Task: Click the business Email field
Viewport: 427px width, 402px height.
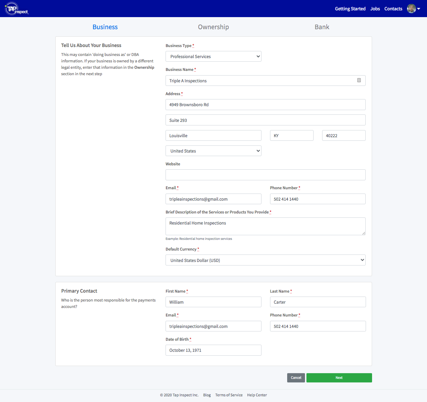Action: point(213,199)
